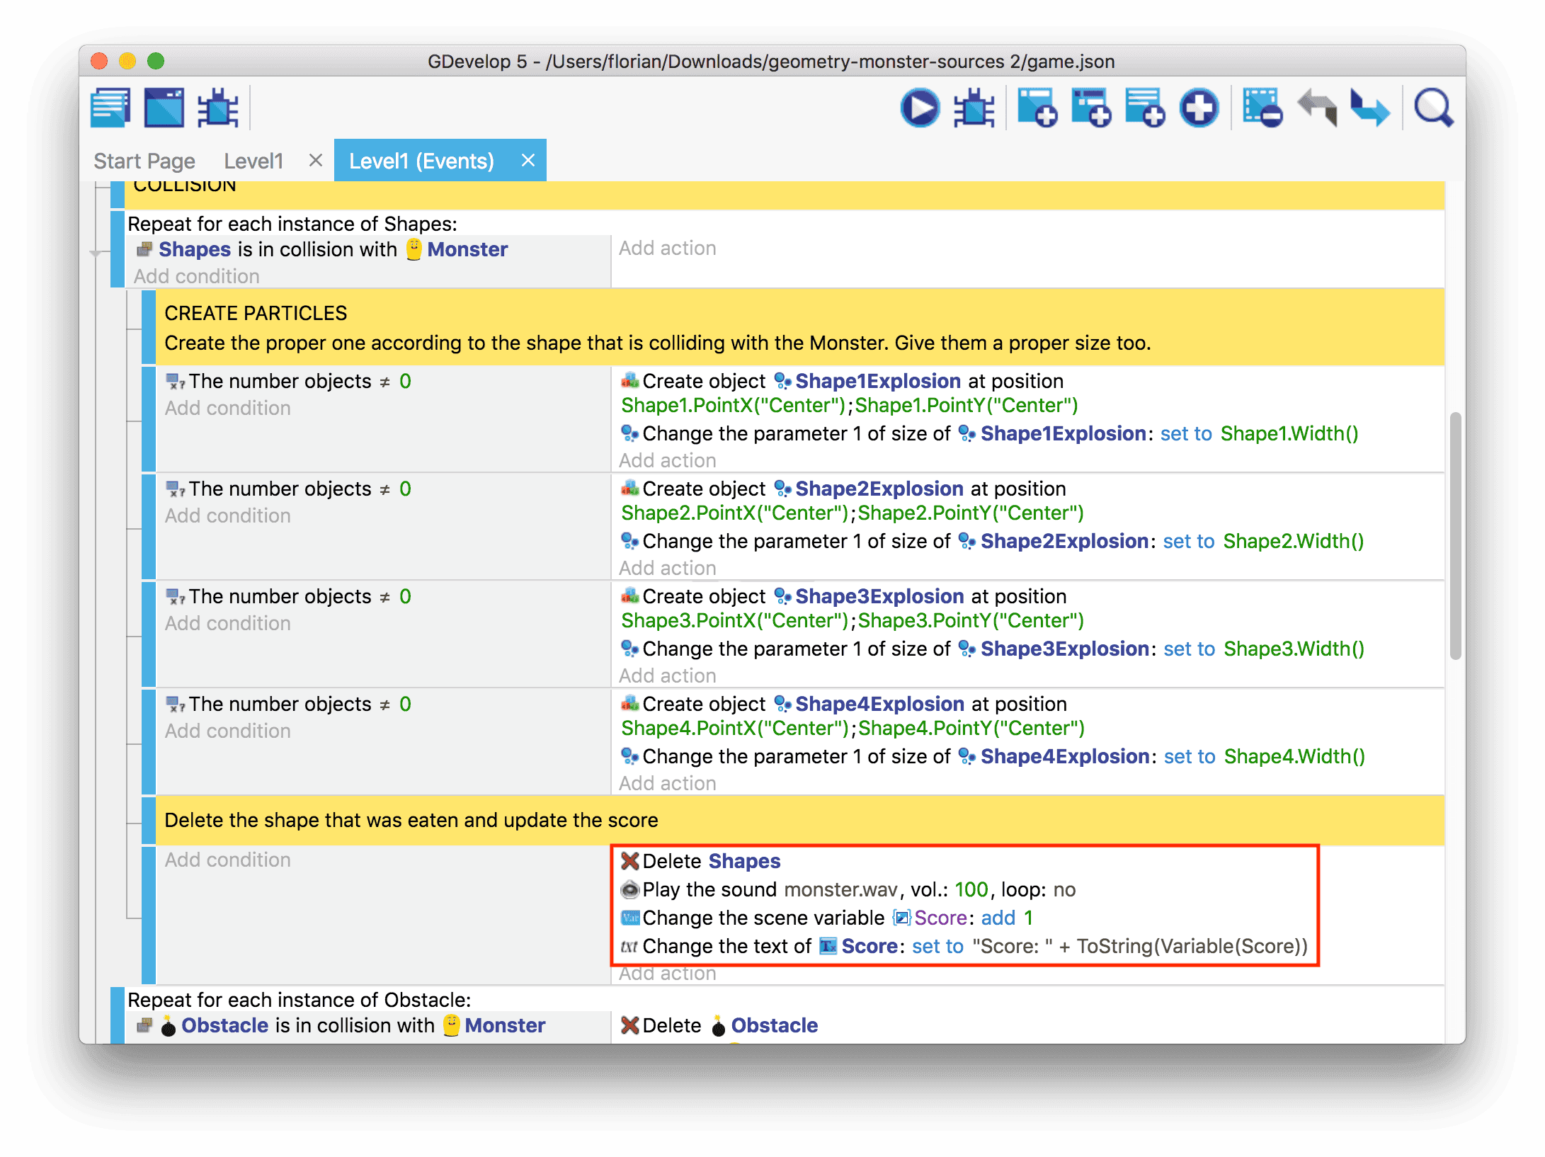Click Add condition under Shapes collision
The height and width of the screenshot is (1157, 1545).
(197, 276)
